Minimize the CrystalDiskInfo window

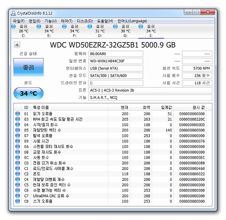[x=188, y=12]
